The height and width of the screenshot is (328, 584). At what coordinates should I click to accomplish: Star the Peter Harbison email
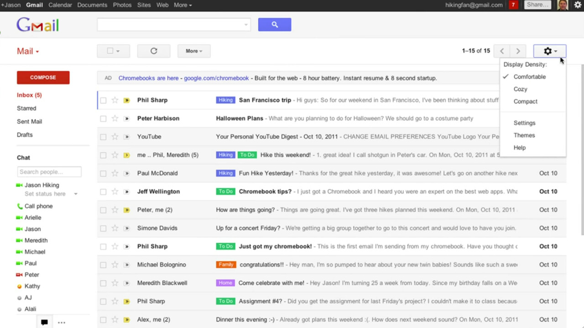[115, 118]
